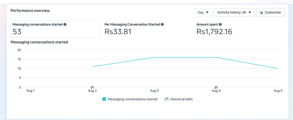293x120 pixels.
Task: Open the Day granularity dropdown
Action: tap(203, 13)
